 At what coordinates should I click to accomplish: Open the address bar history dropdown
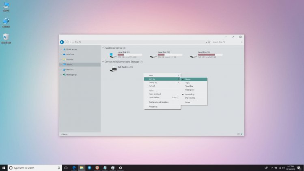[206, 42]
